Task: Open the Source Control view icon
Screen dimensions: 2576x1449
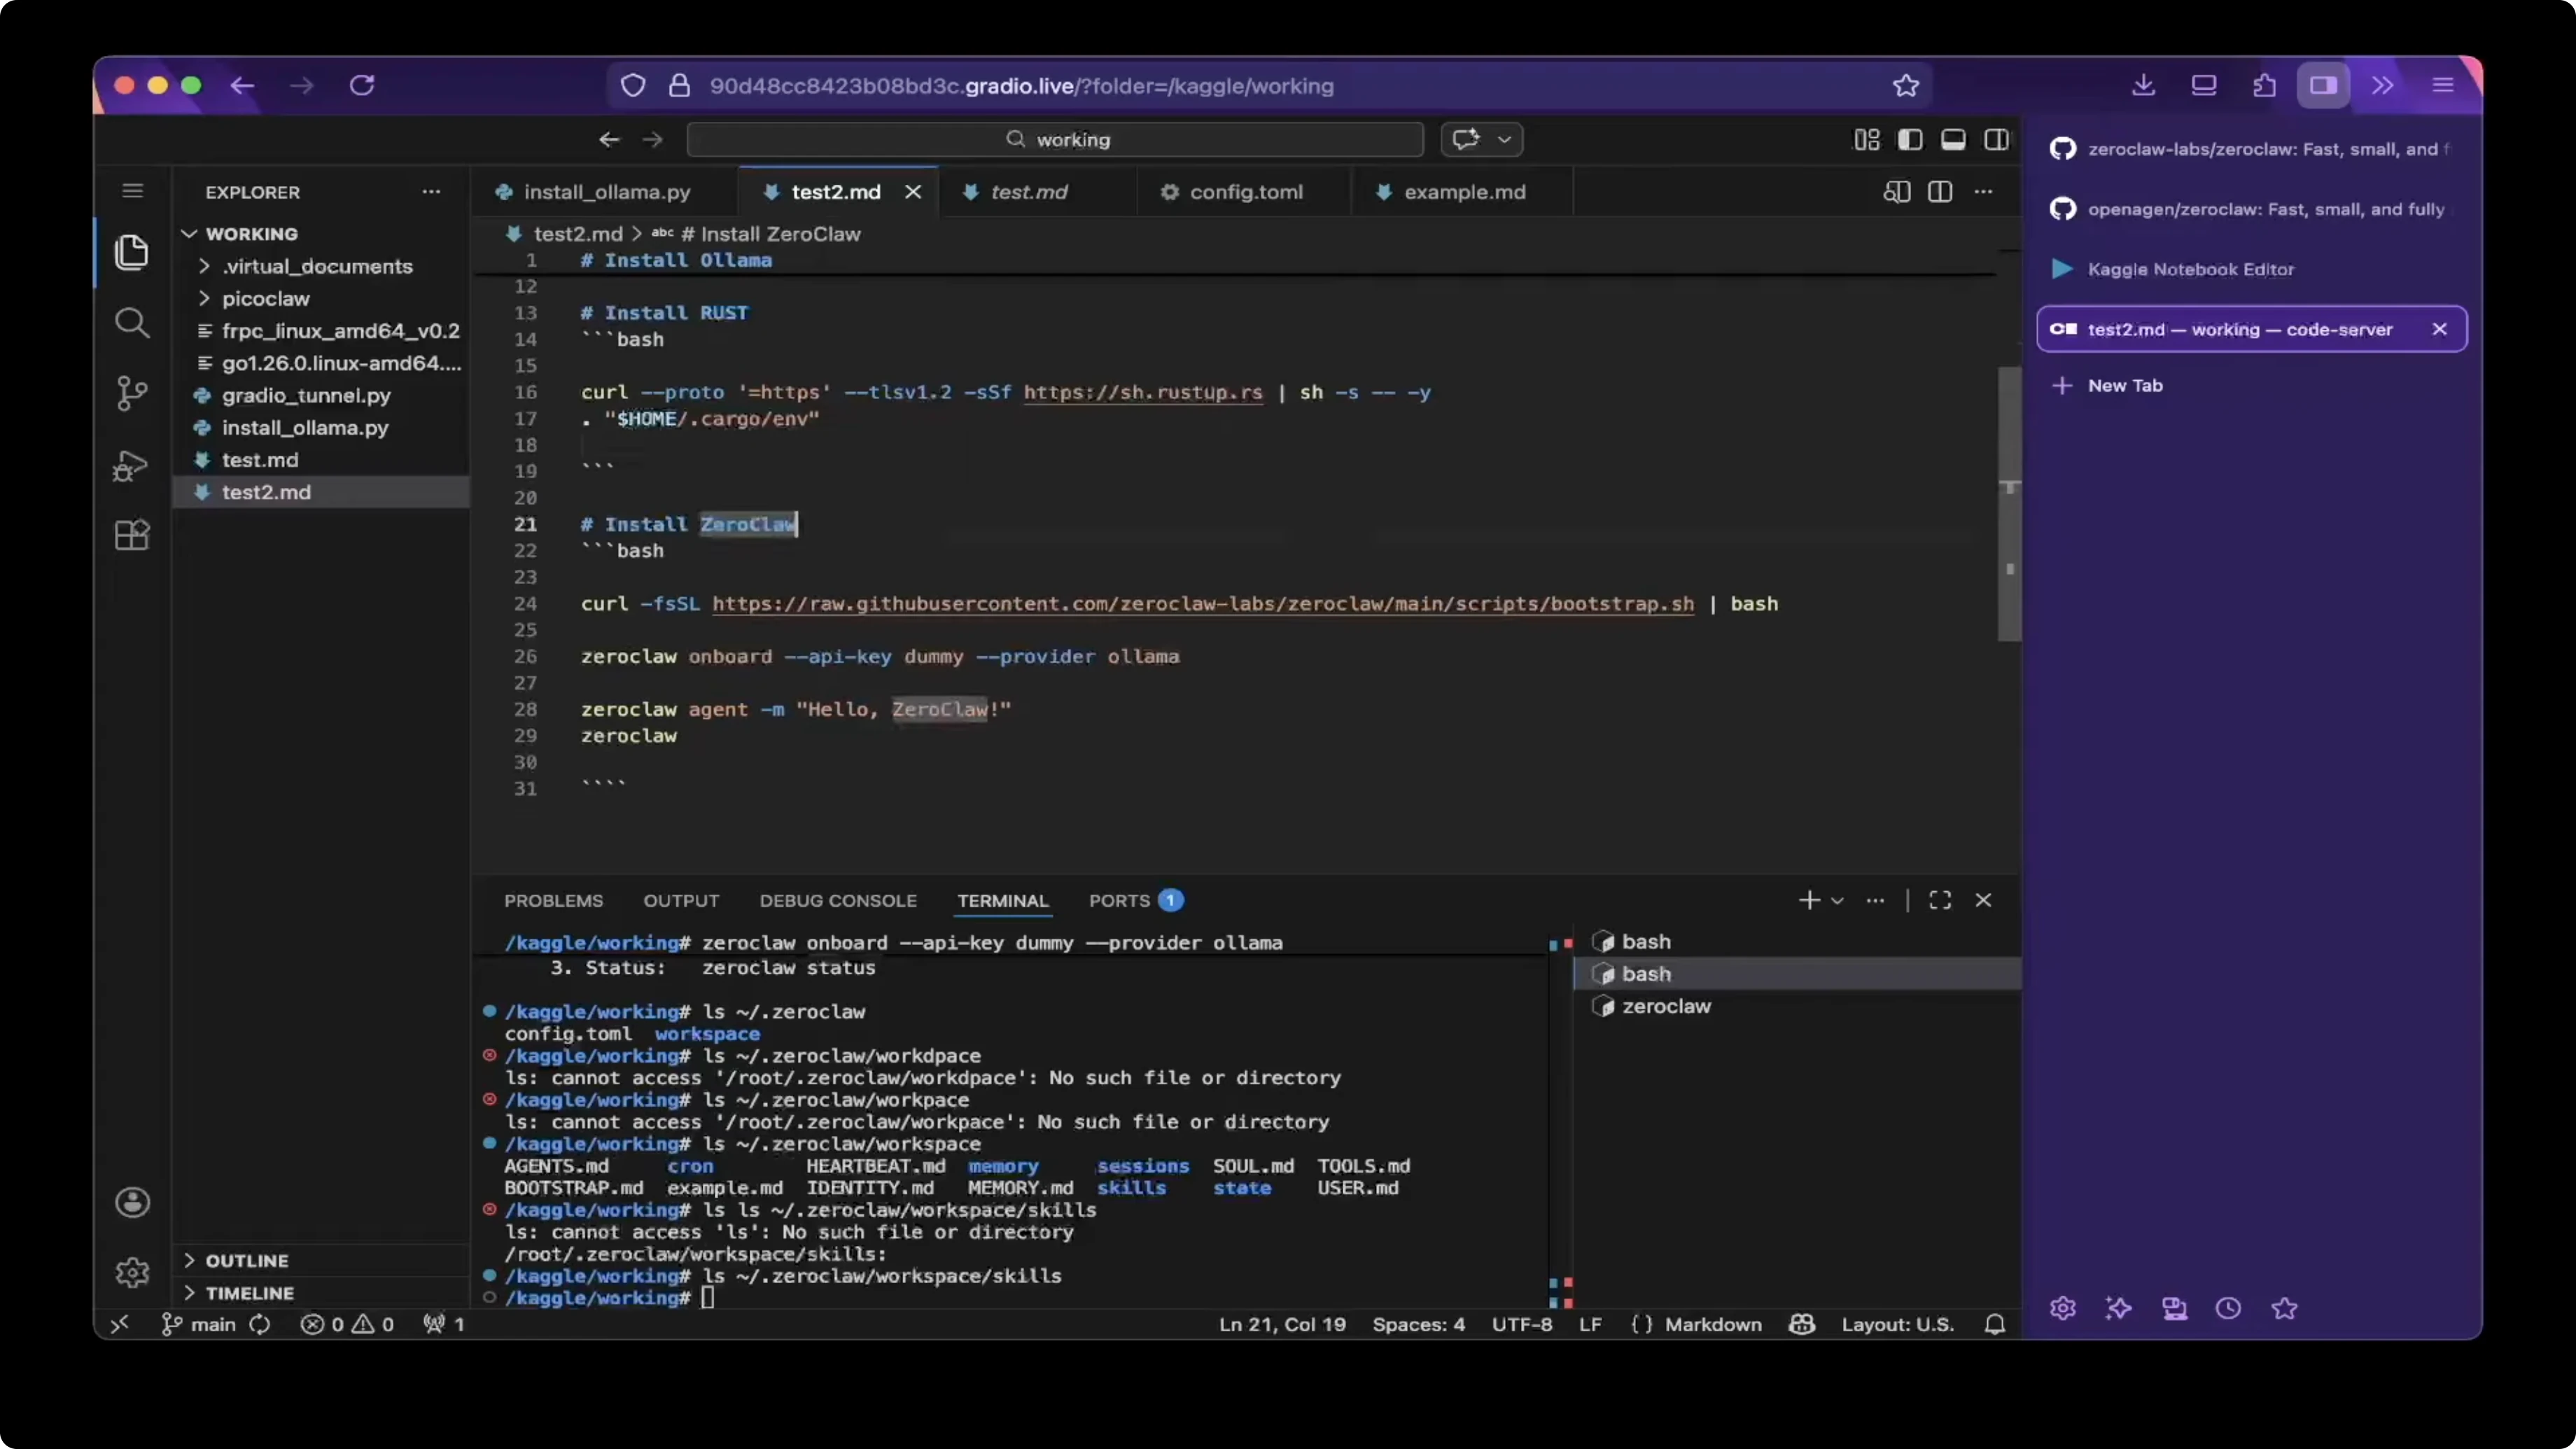Action: click(131, 393)
